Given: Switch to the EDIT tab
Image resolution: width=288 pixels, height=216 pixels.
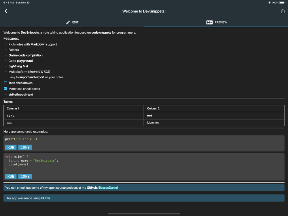Looking at the screenshot, I should 72,22.
